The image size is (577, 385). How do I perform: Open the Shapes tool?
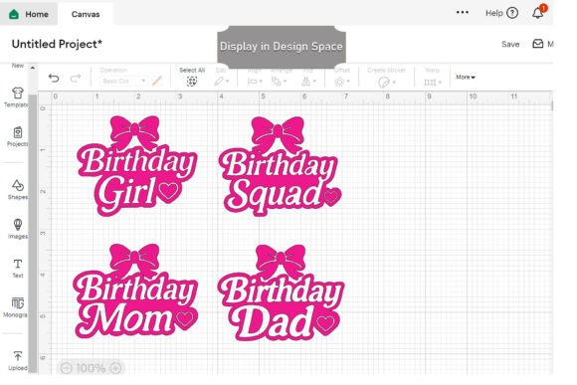[17, 185]
